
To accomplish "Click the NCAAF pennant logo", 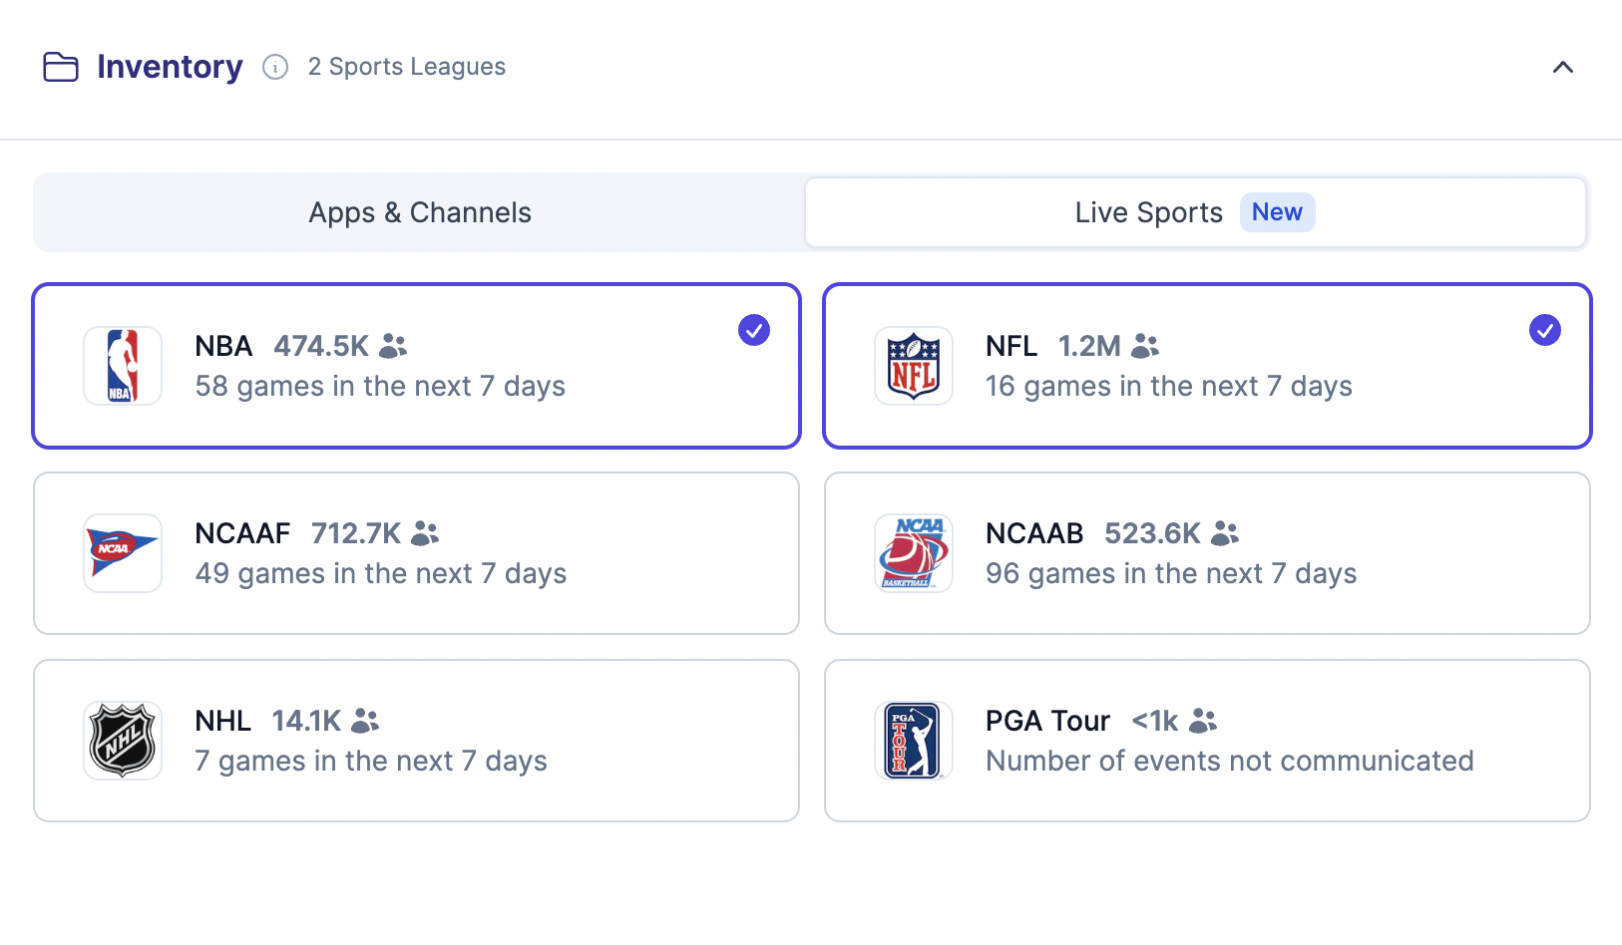I will (123, 553).
